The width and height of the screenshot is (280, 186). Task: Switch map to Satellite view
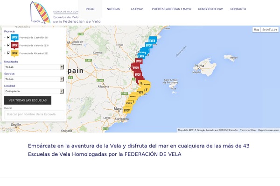[269, 30]
